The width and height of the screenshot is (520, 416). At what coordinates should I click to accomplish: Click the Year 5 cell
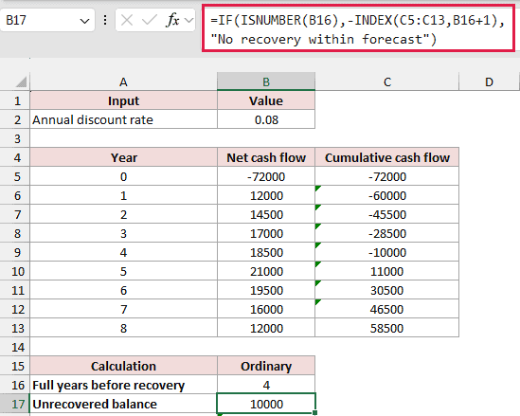(x=123, y=271)
